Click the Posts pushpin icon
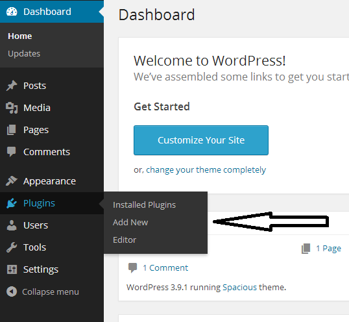 pyautogui.click(x=12, y=86)
